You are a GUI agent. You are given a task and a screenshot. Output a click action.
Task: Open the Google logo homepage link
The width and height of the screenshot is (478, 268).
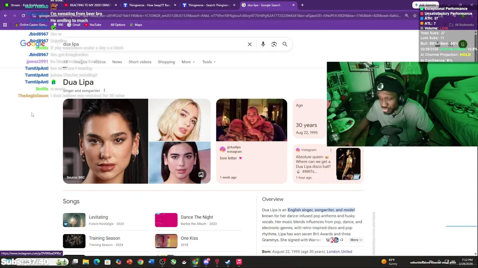tap(32, 44)
